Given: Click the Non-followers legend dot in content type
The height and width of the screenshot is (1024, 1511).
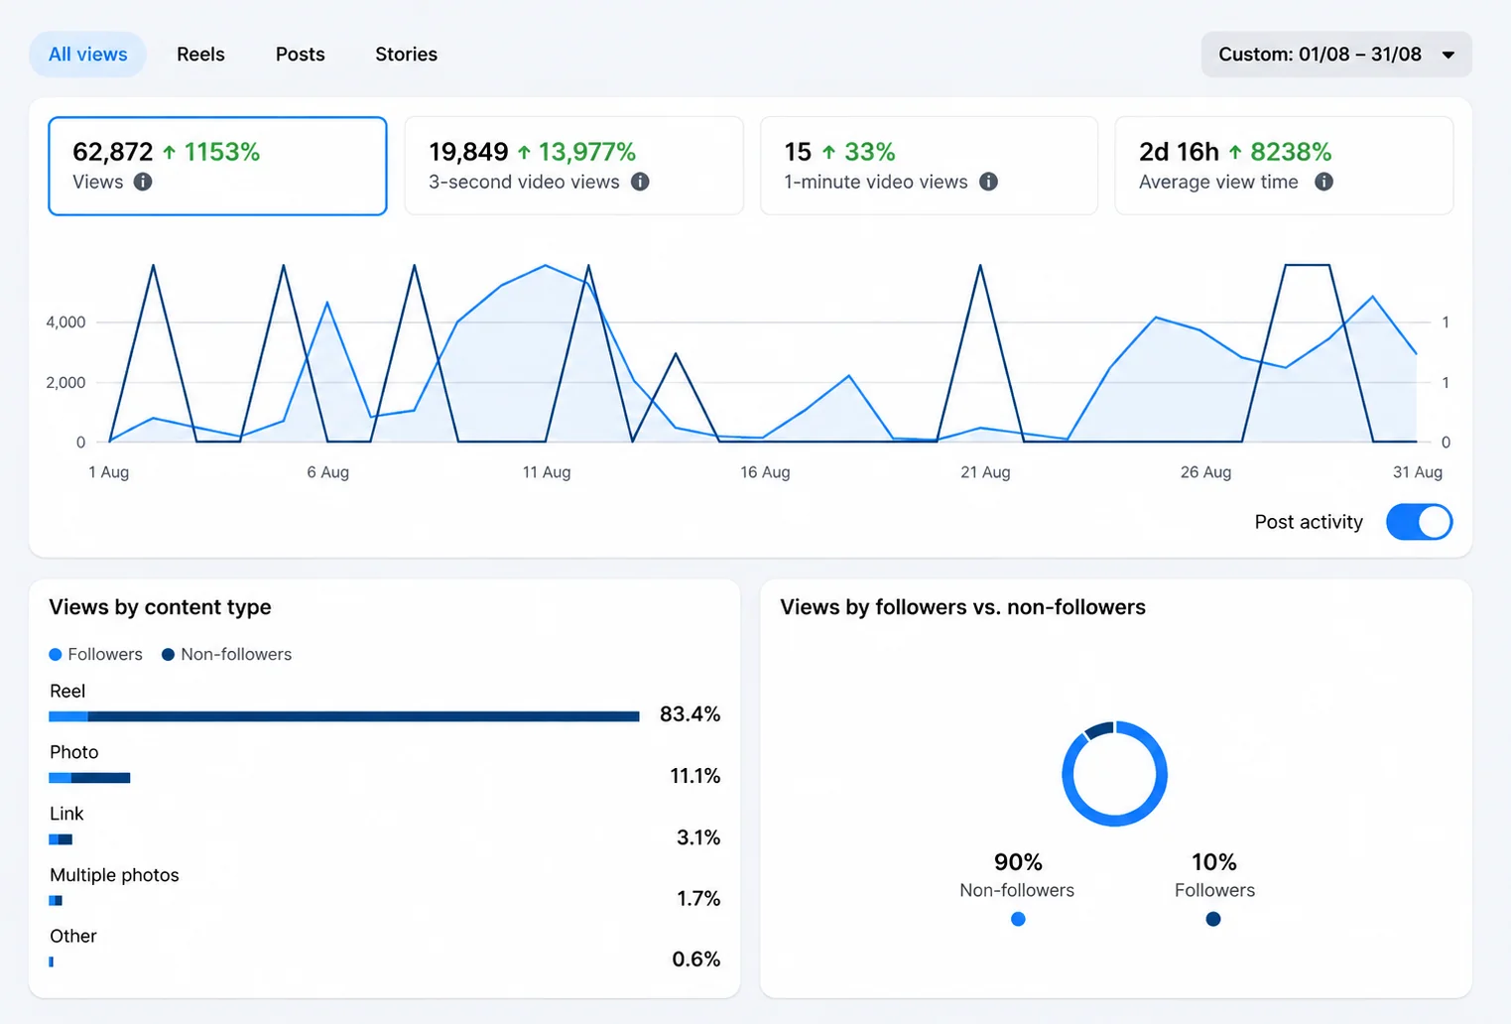Looking at the screenshot, I should (168, 655).
